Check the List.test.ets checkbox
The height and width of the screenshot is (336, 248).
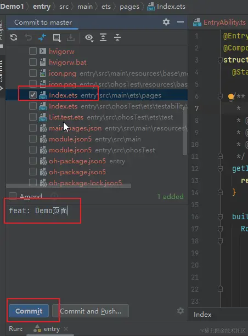tap(33, 117)
